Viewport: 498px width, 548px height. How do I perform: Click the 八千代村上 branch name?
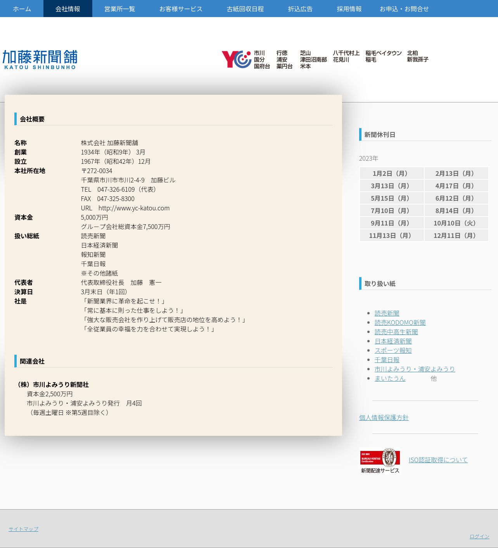(x=346, y=53)
